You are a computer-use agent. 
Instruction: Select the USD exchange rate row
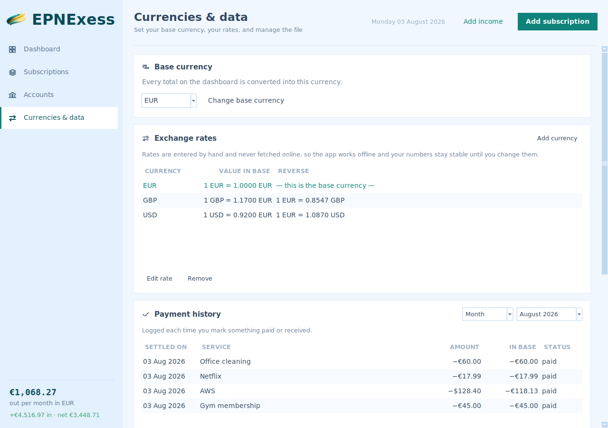pos(362,215)
